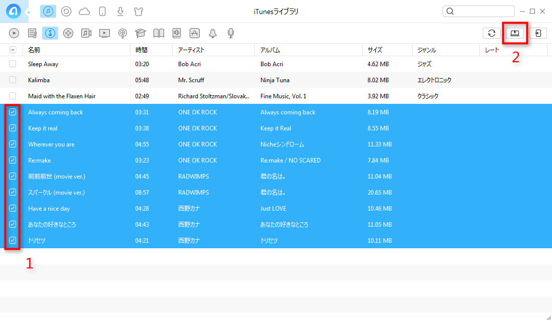
Task: Expand the dropdown arrow beside the AnyTrans logo
Action: 28,13
